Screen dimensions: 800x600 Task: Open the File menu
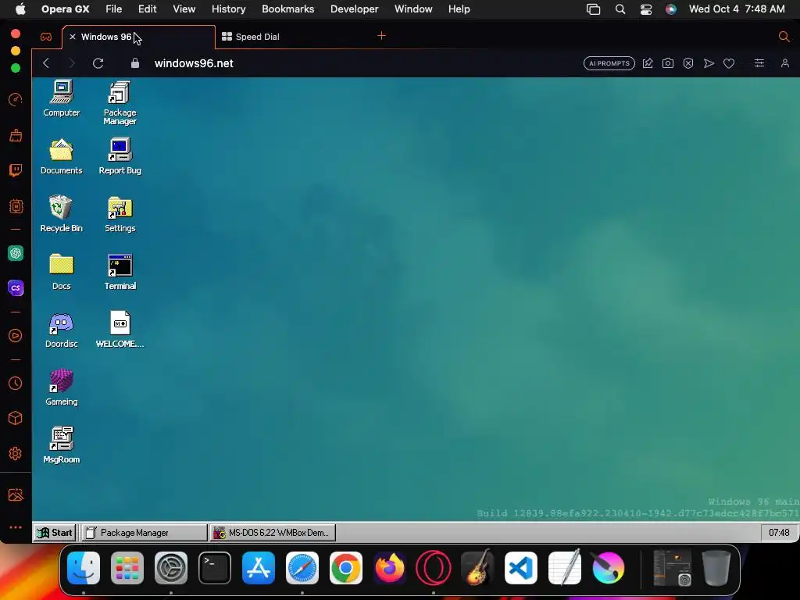pos(113,9)
